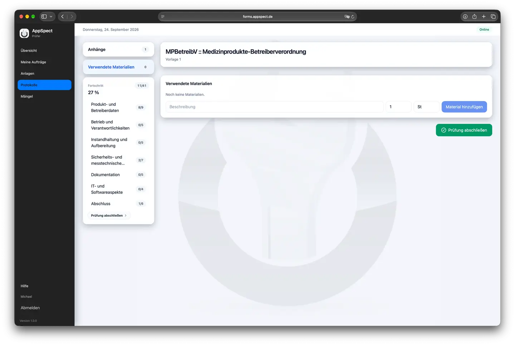Image resolution: width=515 pixels, height=345 pixels.
Task: Jump to Abschluss section
Action: [118, 204]
